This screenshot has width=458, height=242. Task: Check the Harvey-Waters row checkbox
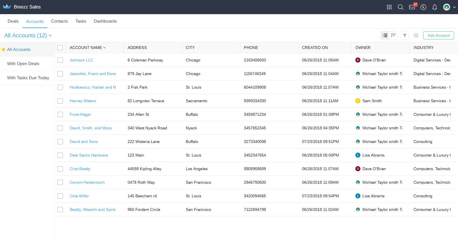click(60, 101)
